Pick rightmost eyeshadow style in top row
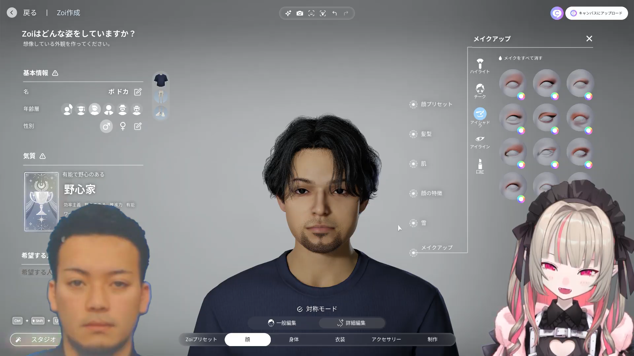 pyautogui.click(x=580, y=83)
